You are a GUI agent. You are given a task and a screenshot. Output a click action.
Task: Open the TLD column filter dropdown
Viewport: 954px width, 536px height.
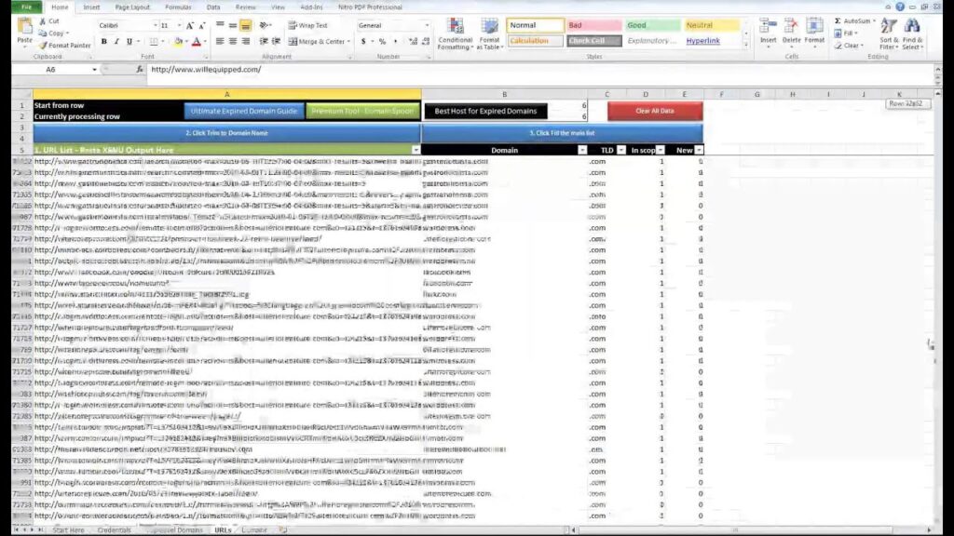point(621,150)
